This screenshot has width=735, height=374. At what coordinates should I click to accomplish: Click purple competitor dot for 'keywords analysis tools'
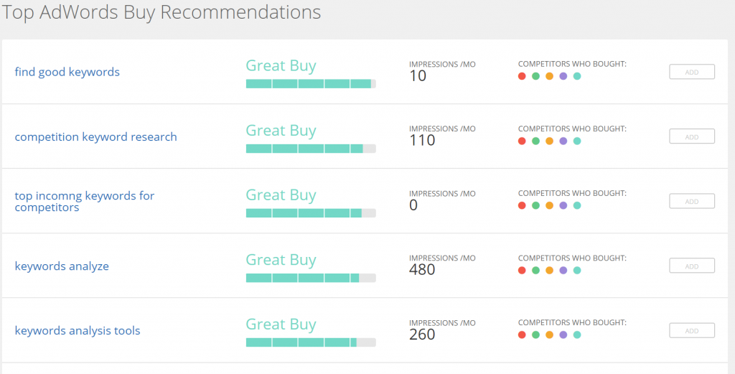pos(563,335)
